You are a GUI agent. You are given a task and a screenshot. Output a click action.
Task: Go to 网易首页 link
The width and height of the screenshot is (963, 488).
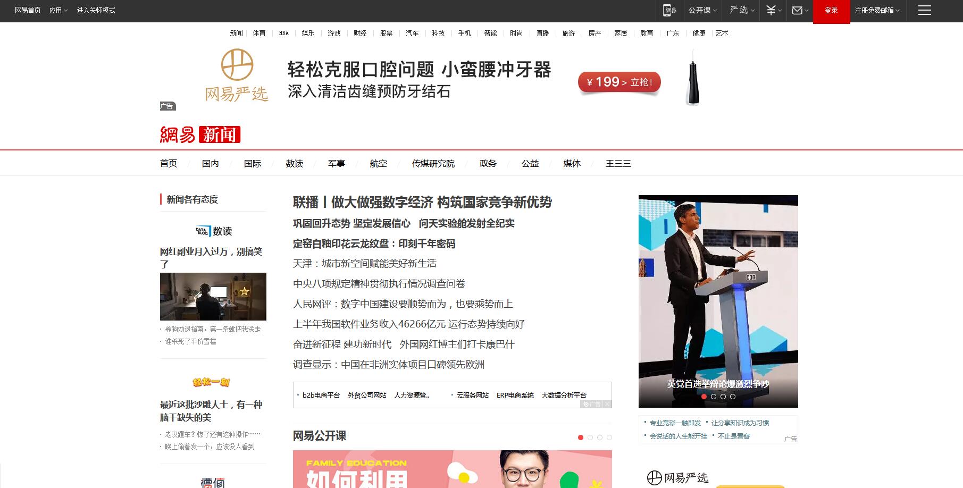coord(28,10)
